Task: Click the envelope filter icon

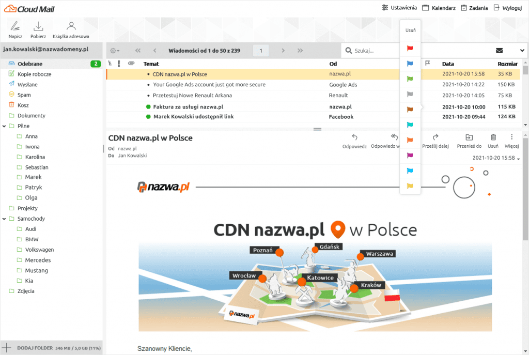Action: pyautogui.click(x=500, y=51)
